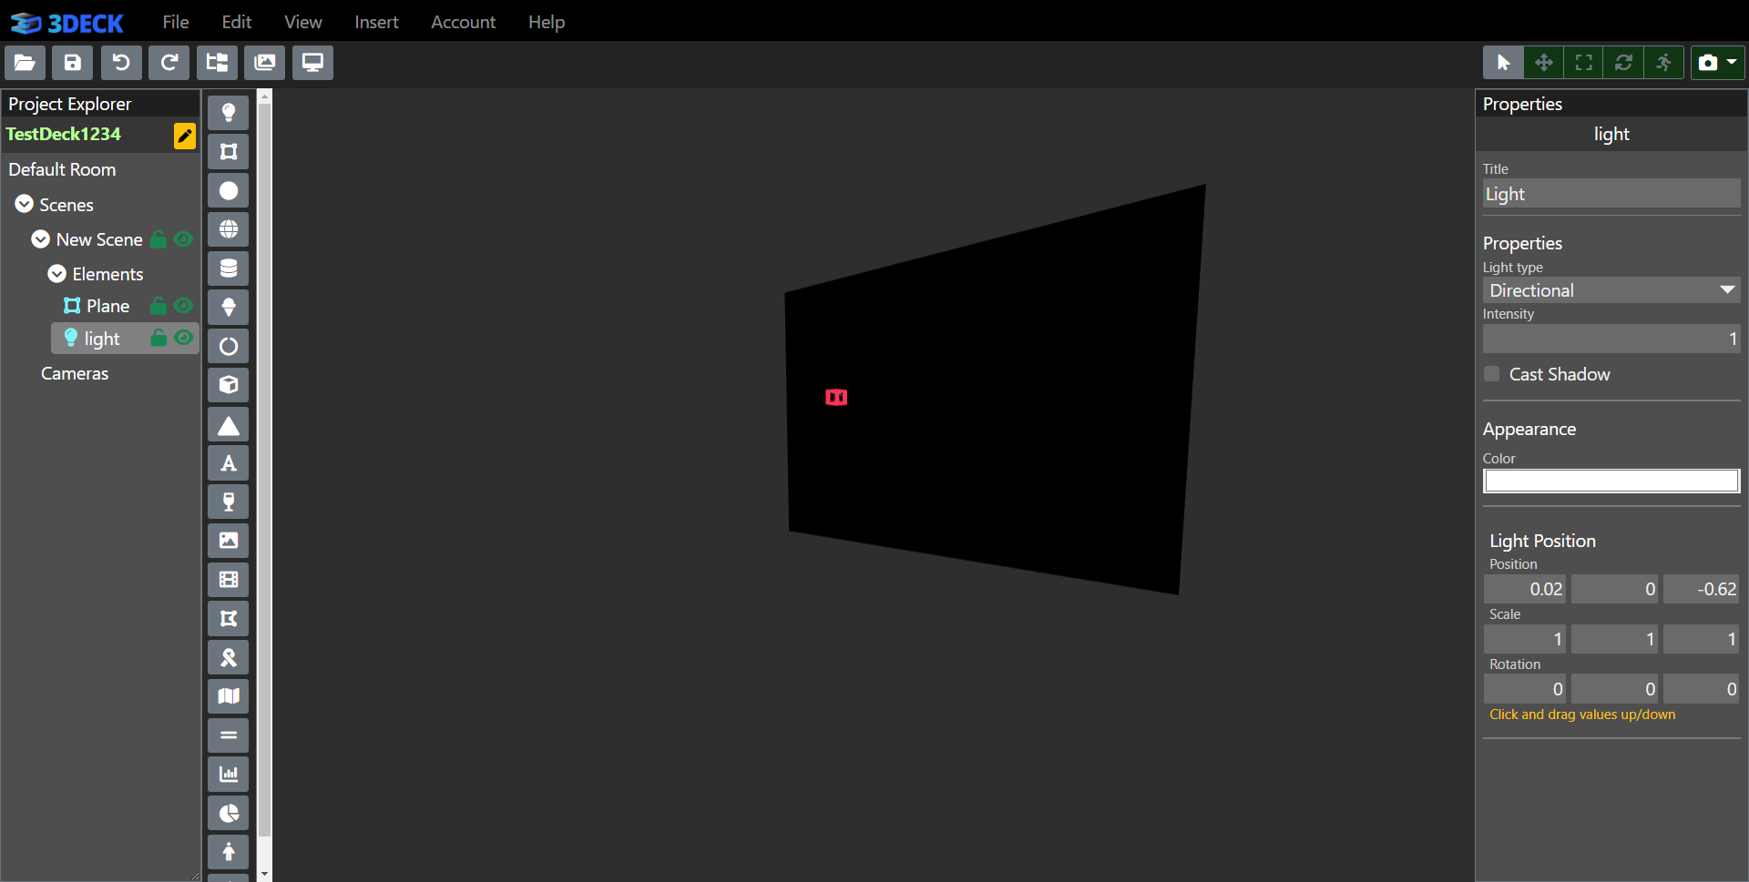Add a bar chart element

(228, 775)
